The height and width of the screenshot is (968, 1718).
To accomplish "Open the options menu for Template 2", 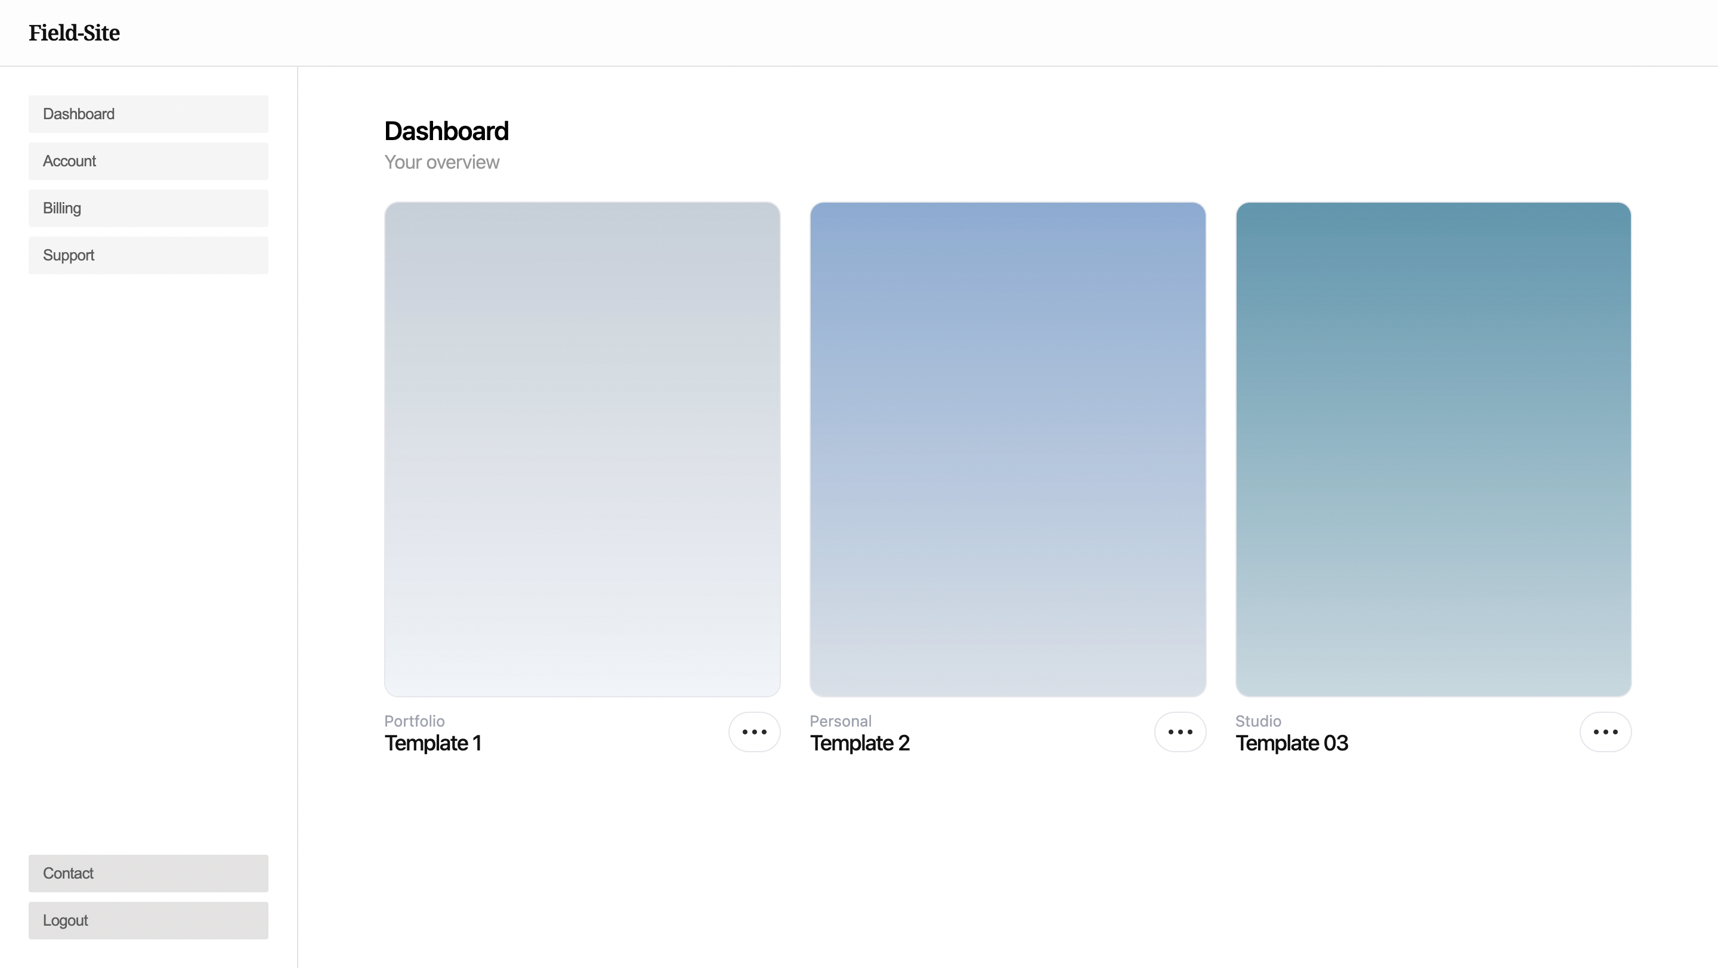I will point(1179,731).
